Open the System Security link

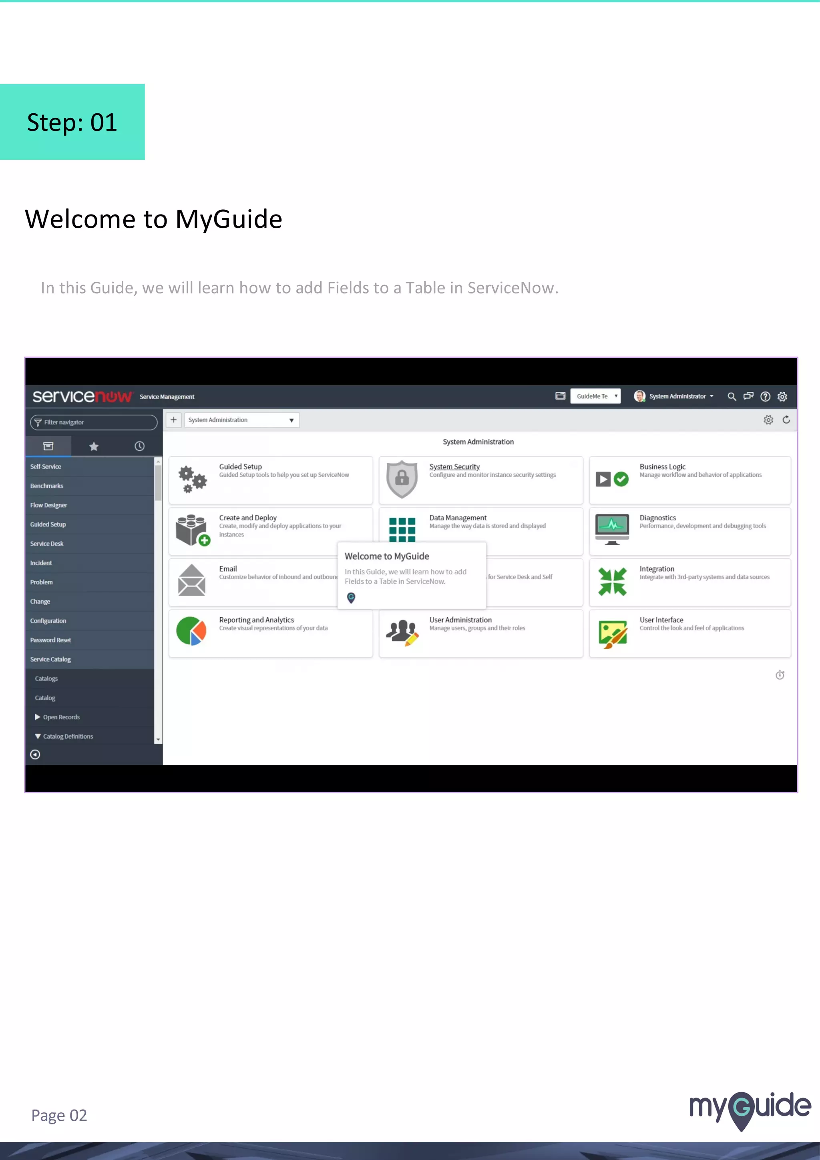tap(454, 467)
